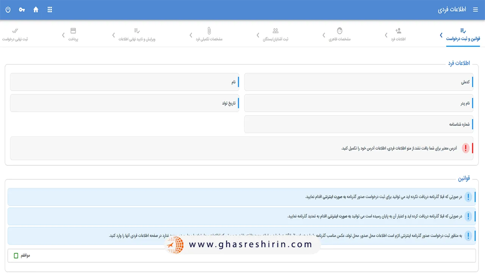Open the home icon in top bar
The width and height of the screenshot is (485, 273).
(x=36, y=9)
